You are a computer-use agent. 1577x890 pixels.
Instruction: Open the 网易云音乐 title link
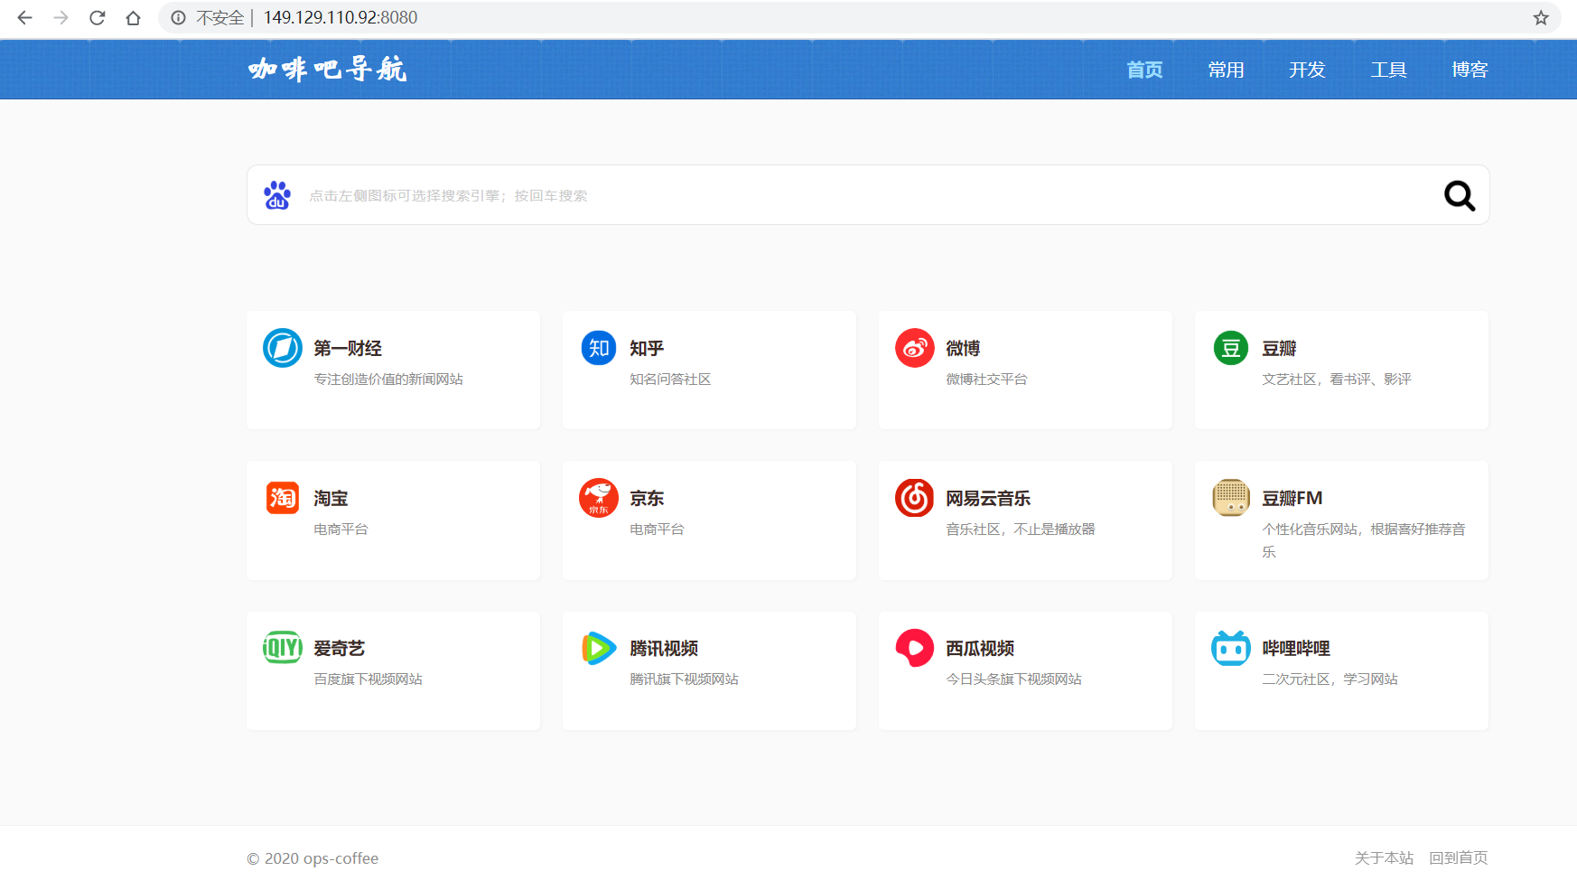click(x=988, y=498)
